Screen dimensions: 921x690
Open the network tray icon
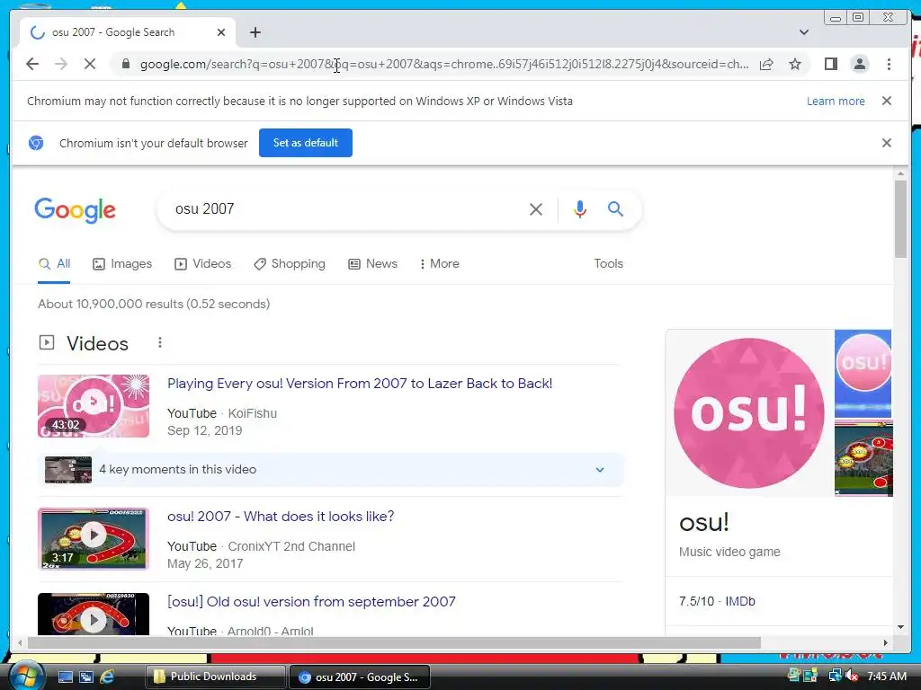(x=834, y=676)
